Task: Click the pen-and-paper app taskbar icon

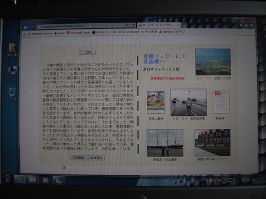Action: coord(59,180)
